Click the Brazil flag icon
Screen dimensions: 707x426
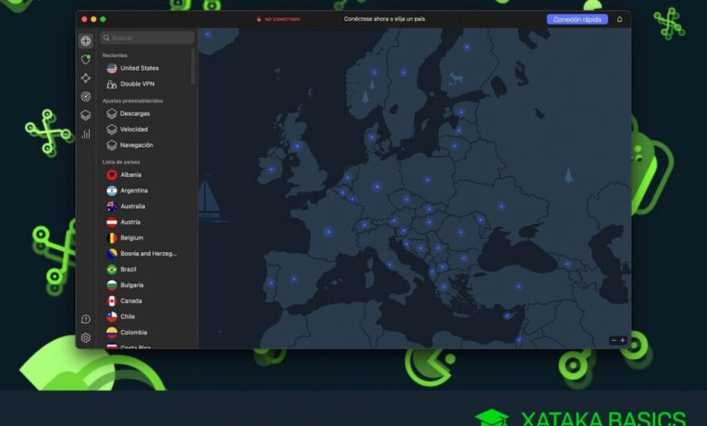(111, 269)
